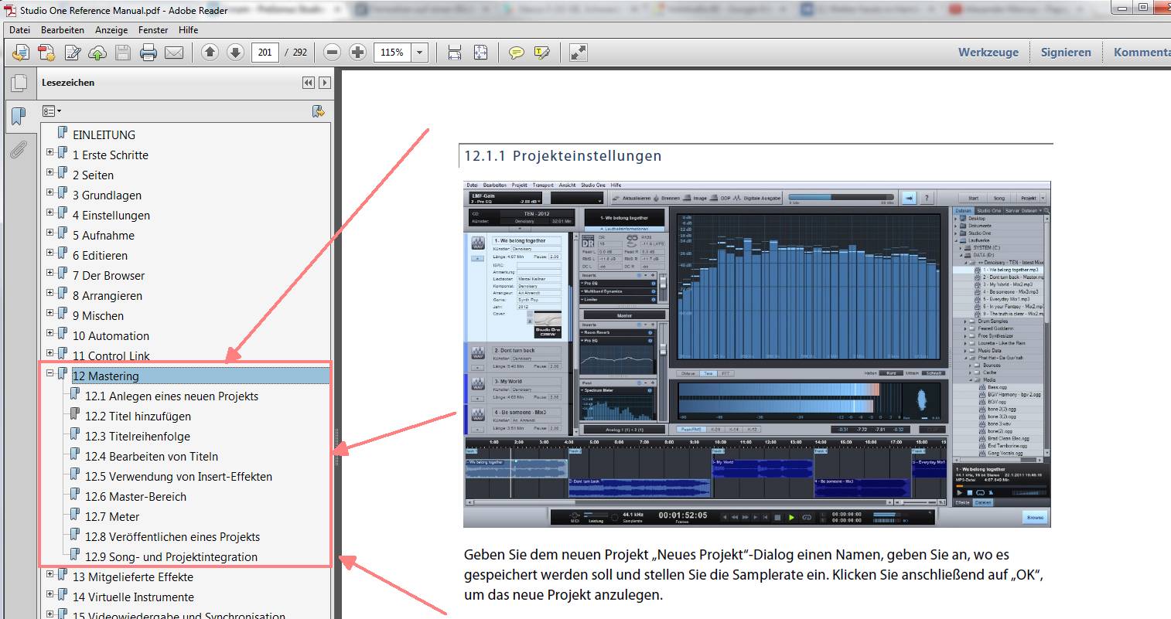The image size is (1171, 619).
Task: Select 12.8 Veröffentlichen eines Projekts
Action: point(172,536)
